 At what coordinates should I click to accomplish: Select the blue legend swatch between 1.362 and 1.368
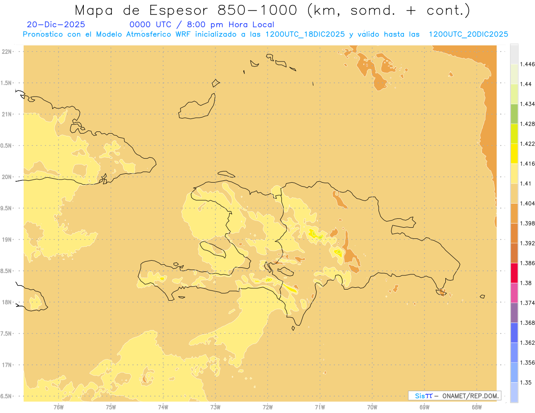(x=514, y=332)
